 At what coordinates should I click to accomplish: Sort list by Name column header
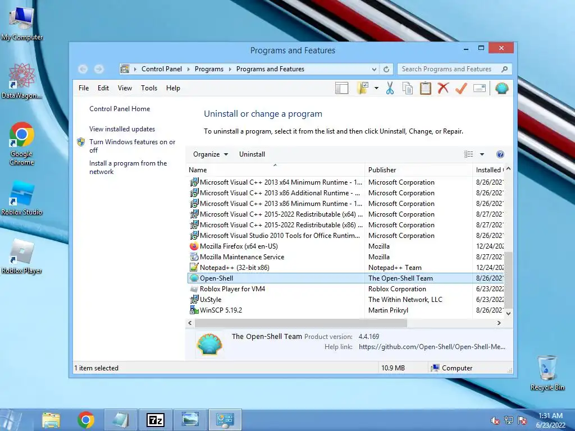pos(275,170)
